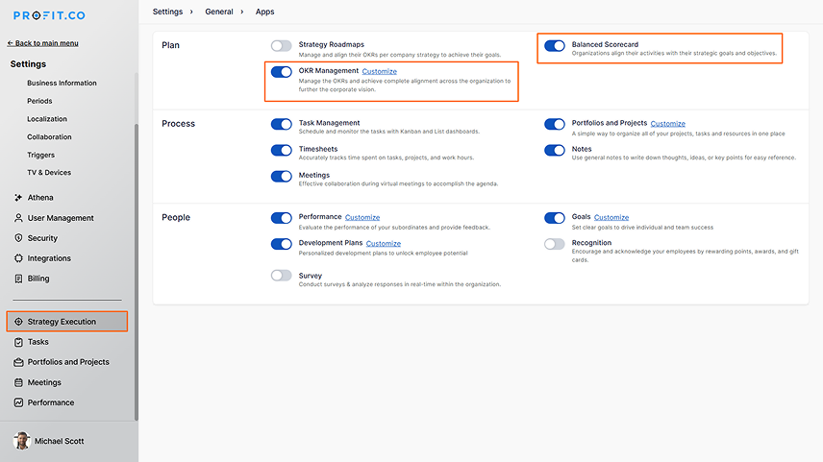Open Triggers settings
The width and height of the screenshot is (823, 462).
tap(41, 156)
